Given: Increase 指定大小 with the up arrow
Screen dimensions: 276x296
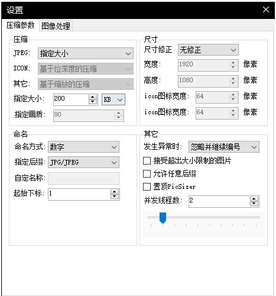Looking at the screenshot, I should click(x=93, y=97).
